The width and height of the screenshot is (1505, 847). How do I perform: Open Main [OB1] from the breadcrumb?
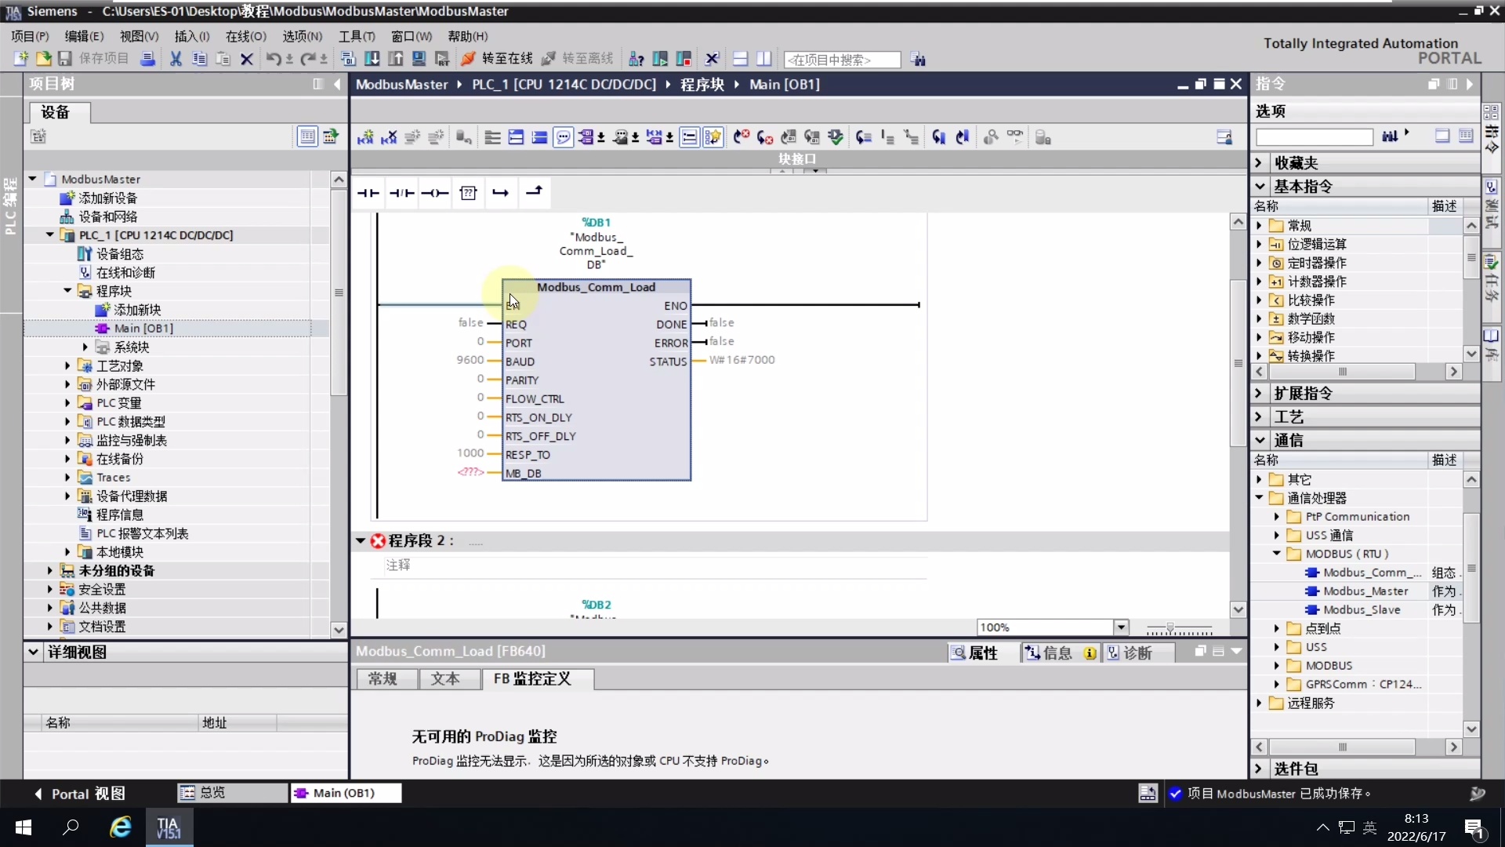[785, 84]
